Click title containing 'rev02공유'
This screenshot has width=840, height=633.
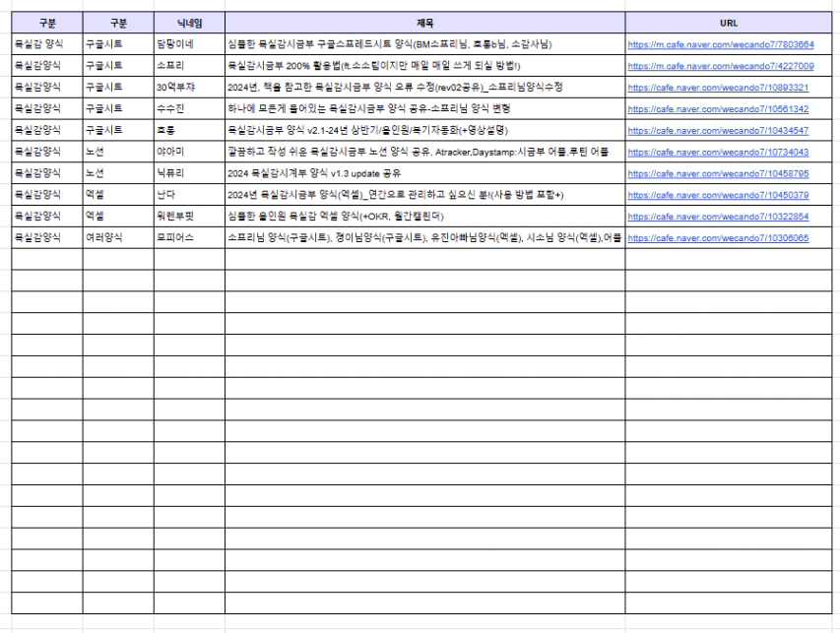[x=424, y=87]
